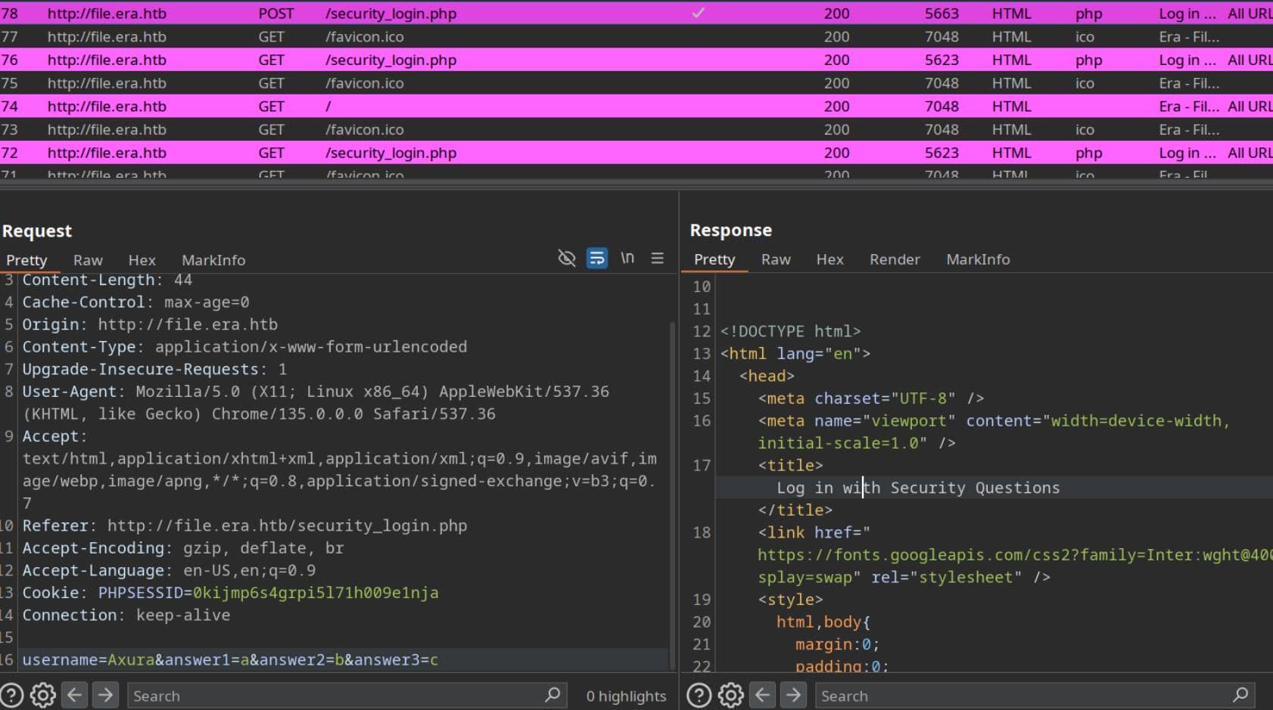The width and height of the screenshot is (1273, 710).
Task: Click forward arrow in Response search bar
Action: point(793,695)
